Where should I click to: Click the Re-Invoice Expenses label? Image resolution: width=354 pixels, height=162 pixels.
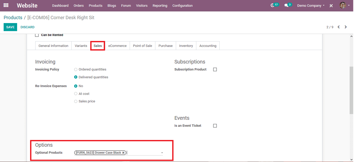coord(51,86)
